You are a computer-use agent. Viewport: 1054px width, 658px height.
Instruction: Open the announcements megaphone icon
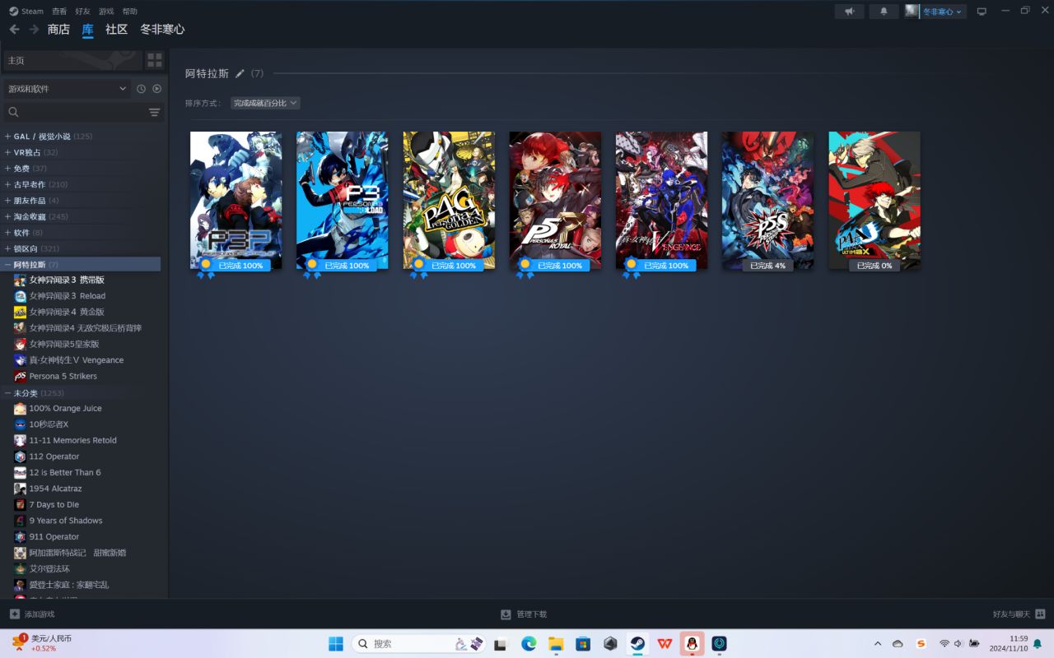(x=849, y=12)
